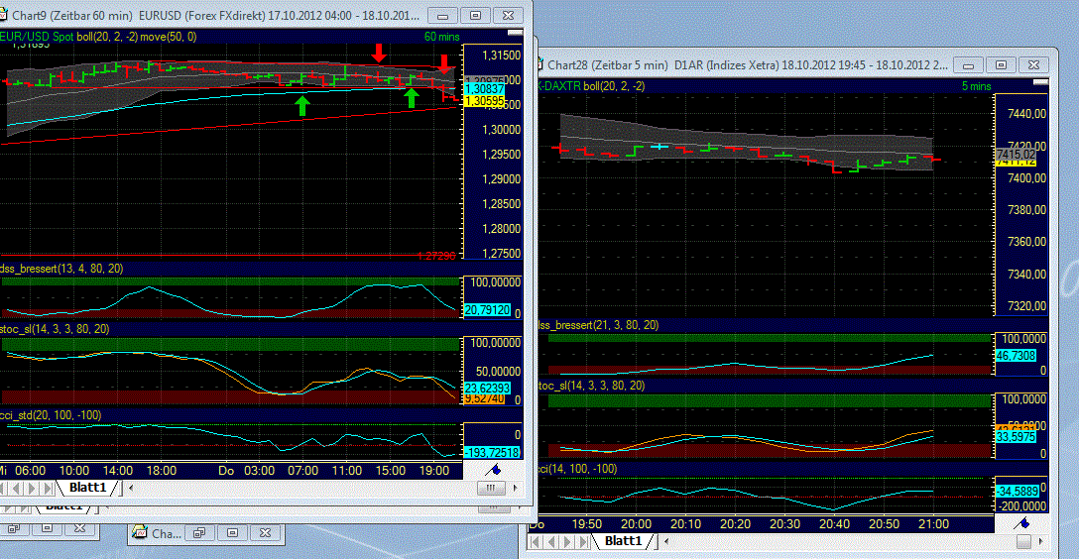Go to next sheet in Chart28
The image size is (1079, 559).
[567, 542]
